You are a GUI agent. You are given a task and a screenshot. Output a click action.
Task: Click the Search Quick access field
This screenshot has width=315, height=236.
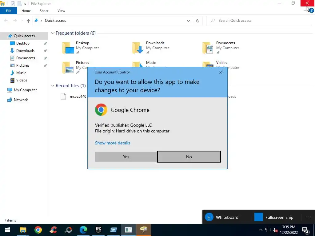tap(258, 21)
